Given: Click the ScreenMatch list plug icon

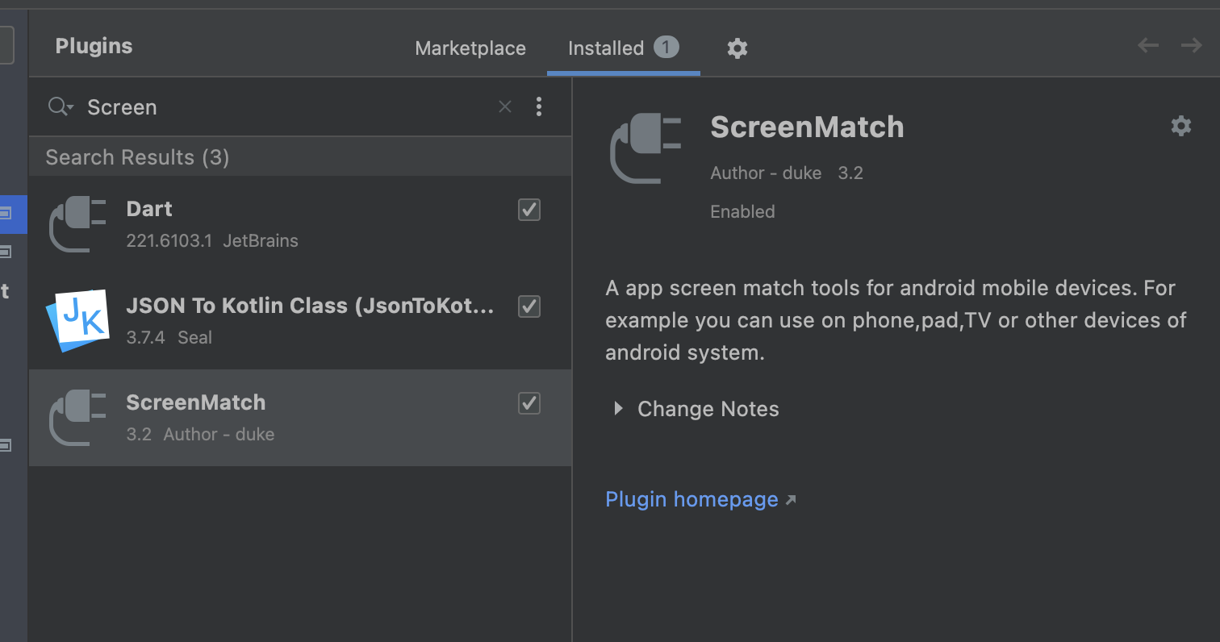Looking at the screenshot, I should [77, 417].
